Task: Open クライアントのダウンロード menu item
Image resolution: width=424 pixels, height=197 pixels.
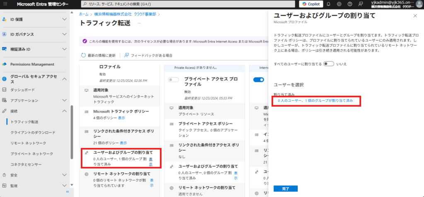Action: click(x=33, y=132)
